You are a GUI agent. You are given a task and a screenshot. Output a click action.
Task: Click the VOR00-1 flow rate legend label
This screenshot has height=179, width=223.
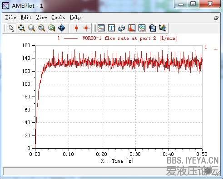pyautogui.click(x=130, y=38)
